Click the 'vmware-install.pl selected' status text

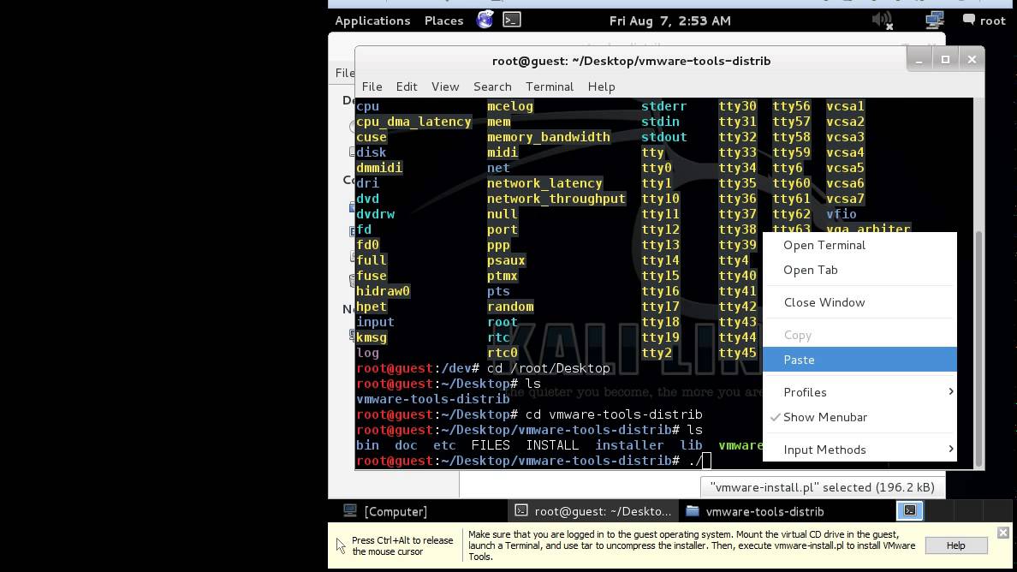coord(822,487)
